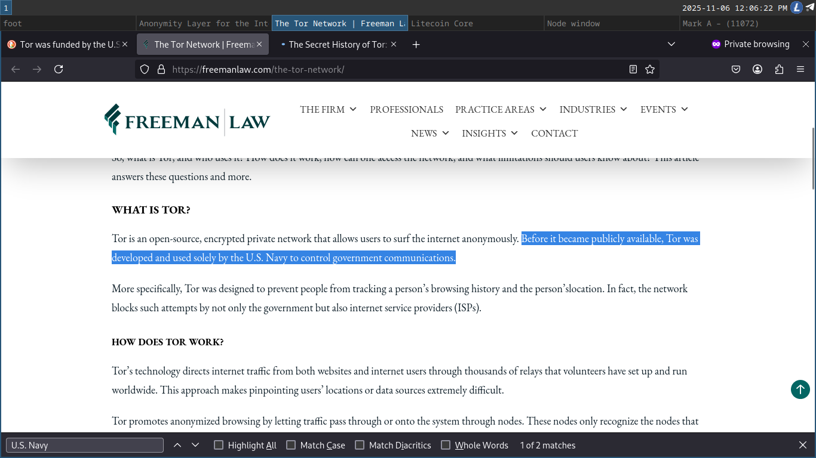Open the list all tabs chevron
Image resolution: width=816 pixels, height=458 pixels.
671,45
